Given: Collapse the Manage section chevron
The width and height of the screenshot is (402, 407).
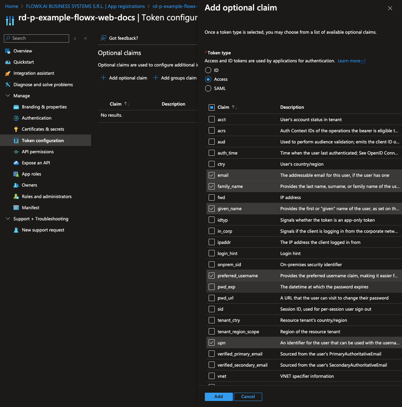Looking at the screenshot, I should pyautogui.click(x=8, y=96).
